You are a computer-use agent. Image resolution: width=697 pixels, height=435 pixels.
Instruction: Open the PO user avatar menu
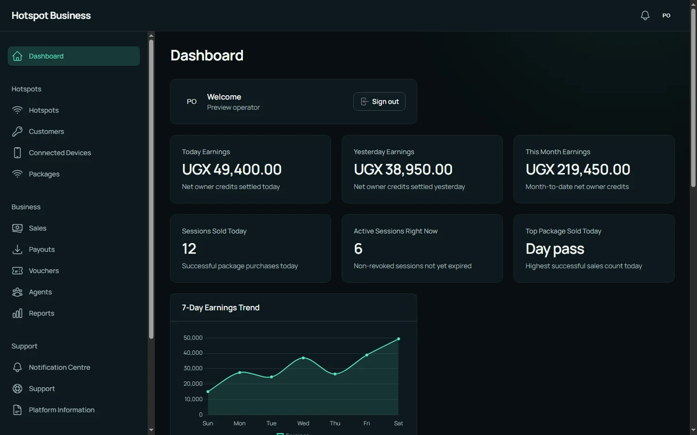(667, 15)
